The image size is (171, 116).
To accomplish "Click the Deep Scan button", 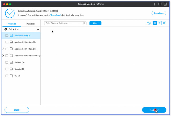I will pos(159,13).
